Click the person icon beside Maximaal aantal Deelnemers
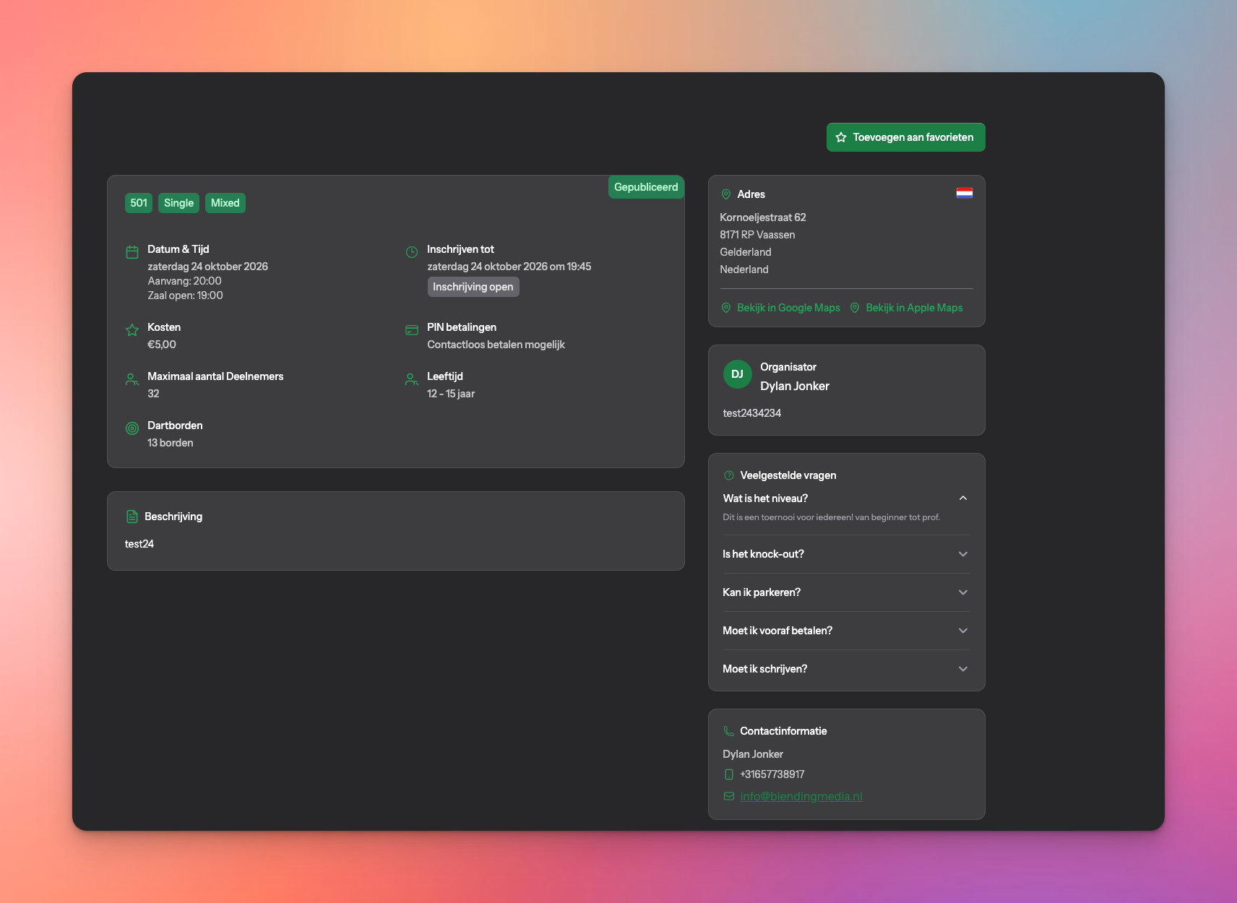 [x=132, y=379]
